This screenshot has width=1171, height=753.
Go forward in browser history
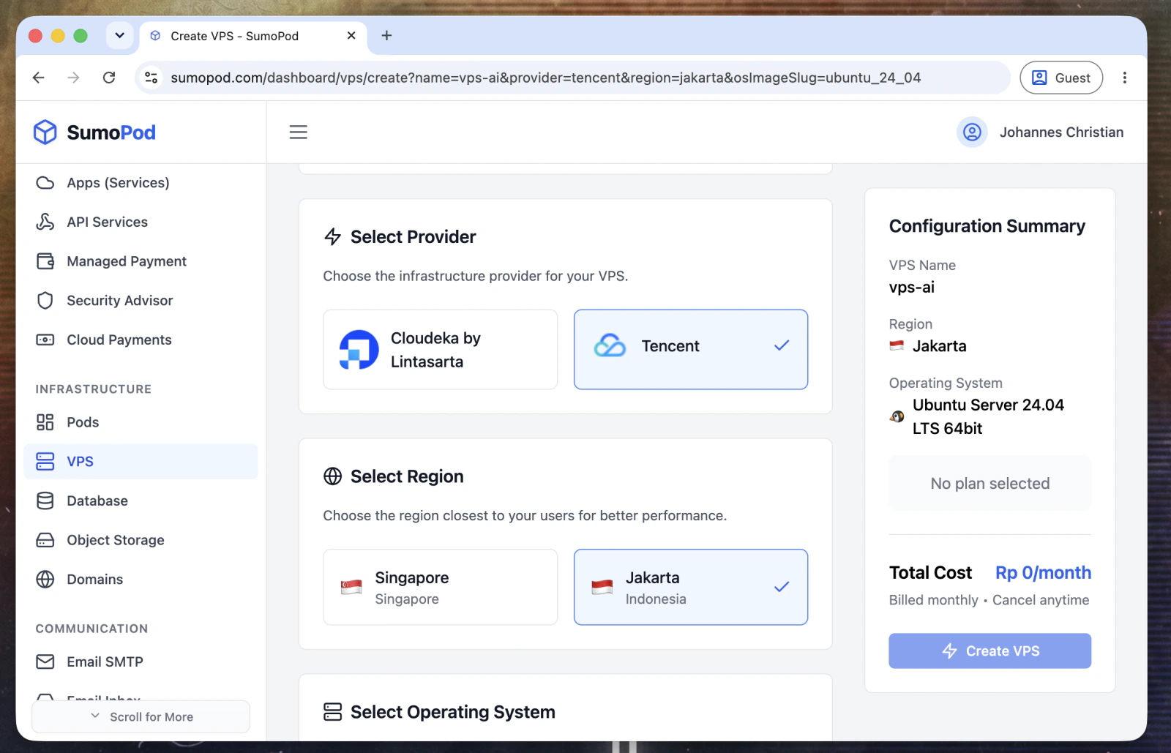tap(74, 78)
